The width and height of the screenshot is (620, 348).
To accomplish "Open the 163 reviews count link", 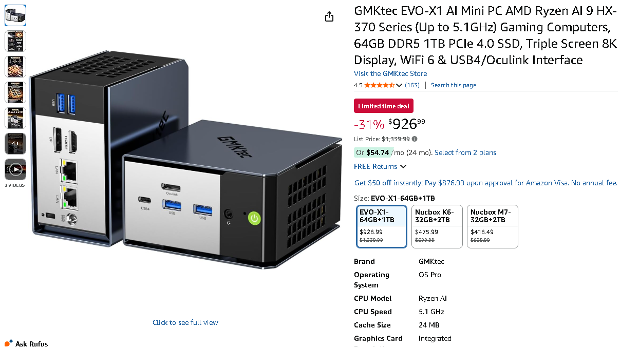I will (412, 85).
